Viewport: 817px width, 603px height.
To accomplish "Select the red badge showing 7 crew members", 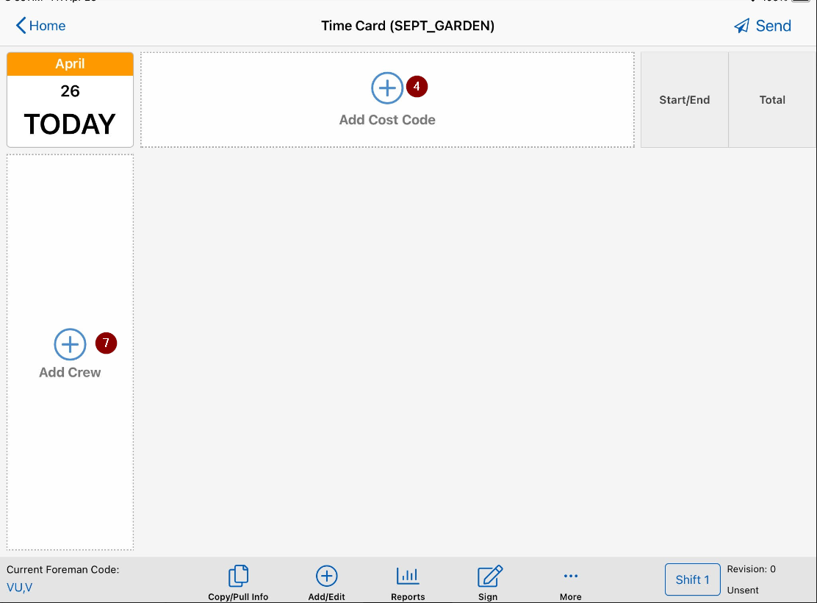I will click(x=106, y=343).
